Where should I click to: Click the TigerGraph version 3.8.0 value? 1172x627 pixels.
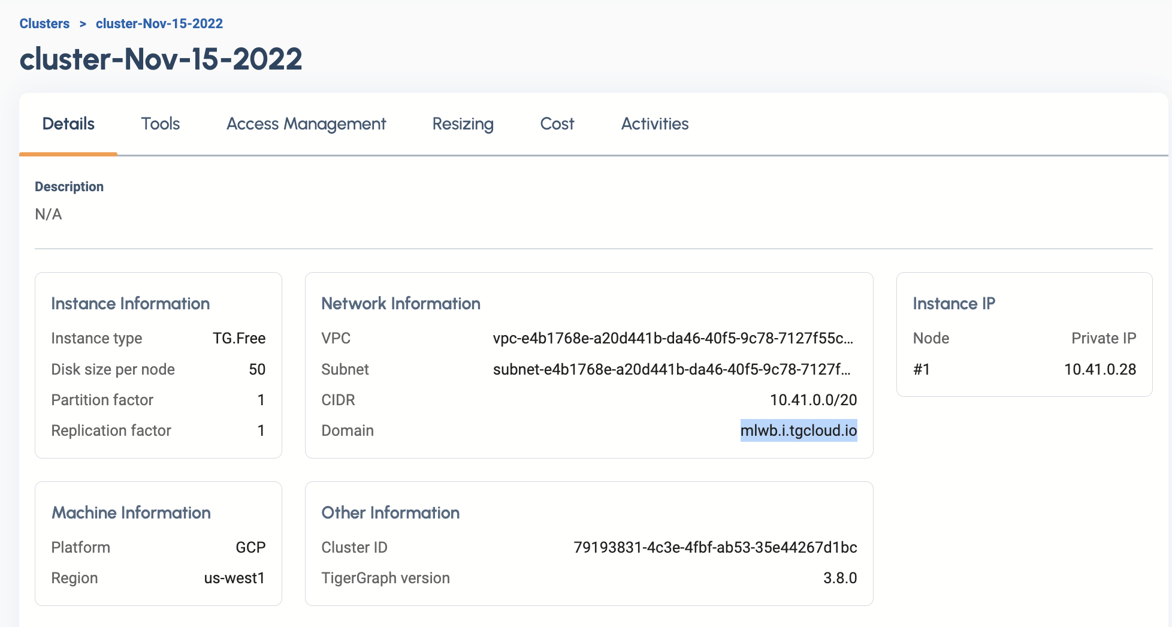click(839, 578)
